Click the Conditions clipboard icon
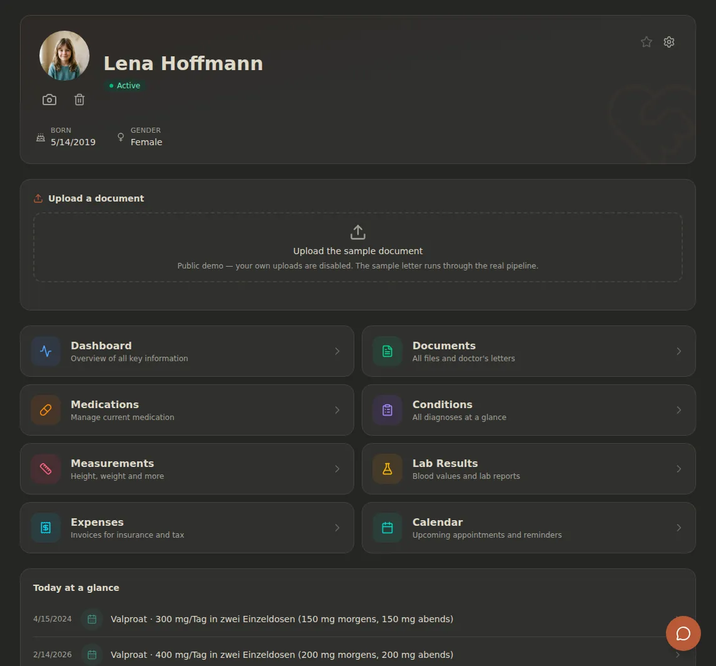This screenshot has height=666, width=716. click(387, 410)
